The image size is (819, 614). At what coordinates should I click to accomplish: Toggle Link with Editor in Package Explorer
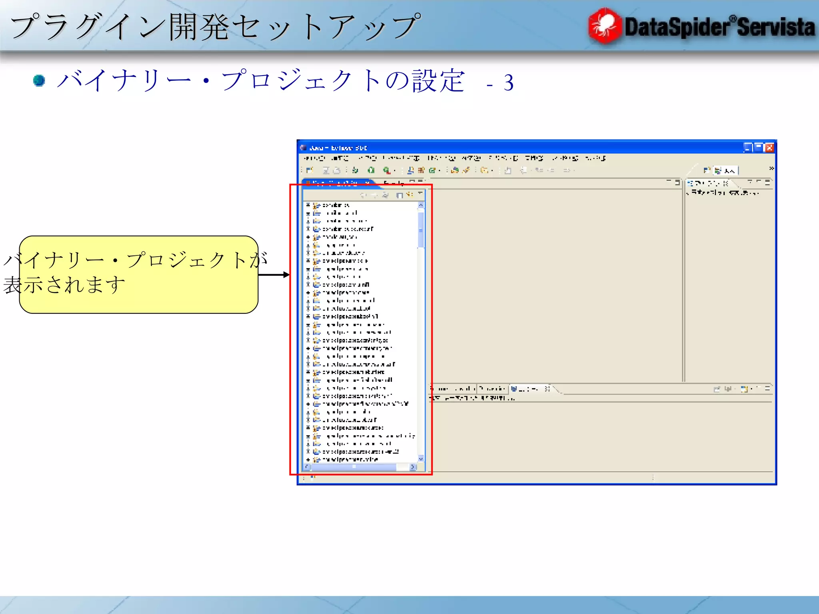pos(409,195)
